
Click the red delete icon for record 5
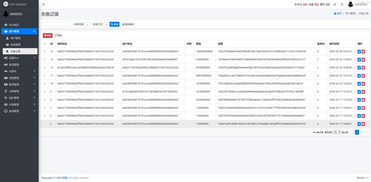coord(363,124)
